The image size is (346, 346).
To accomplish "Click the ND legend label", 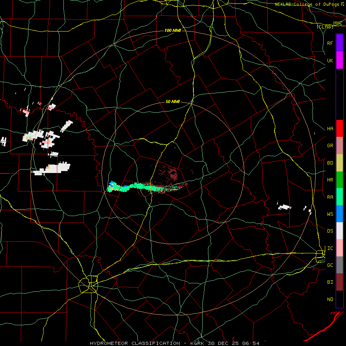I will 330,299.
